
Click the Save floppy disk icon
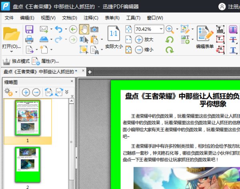click(29, 29)
